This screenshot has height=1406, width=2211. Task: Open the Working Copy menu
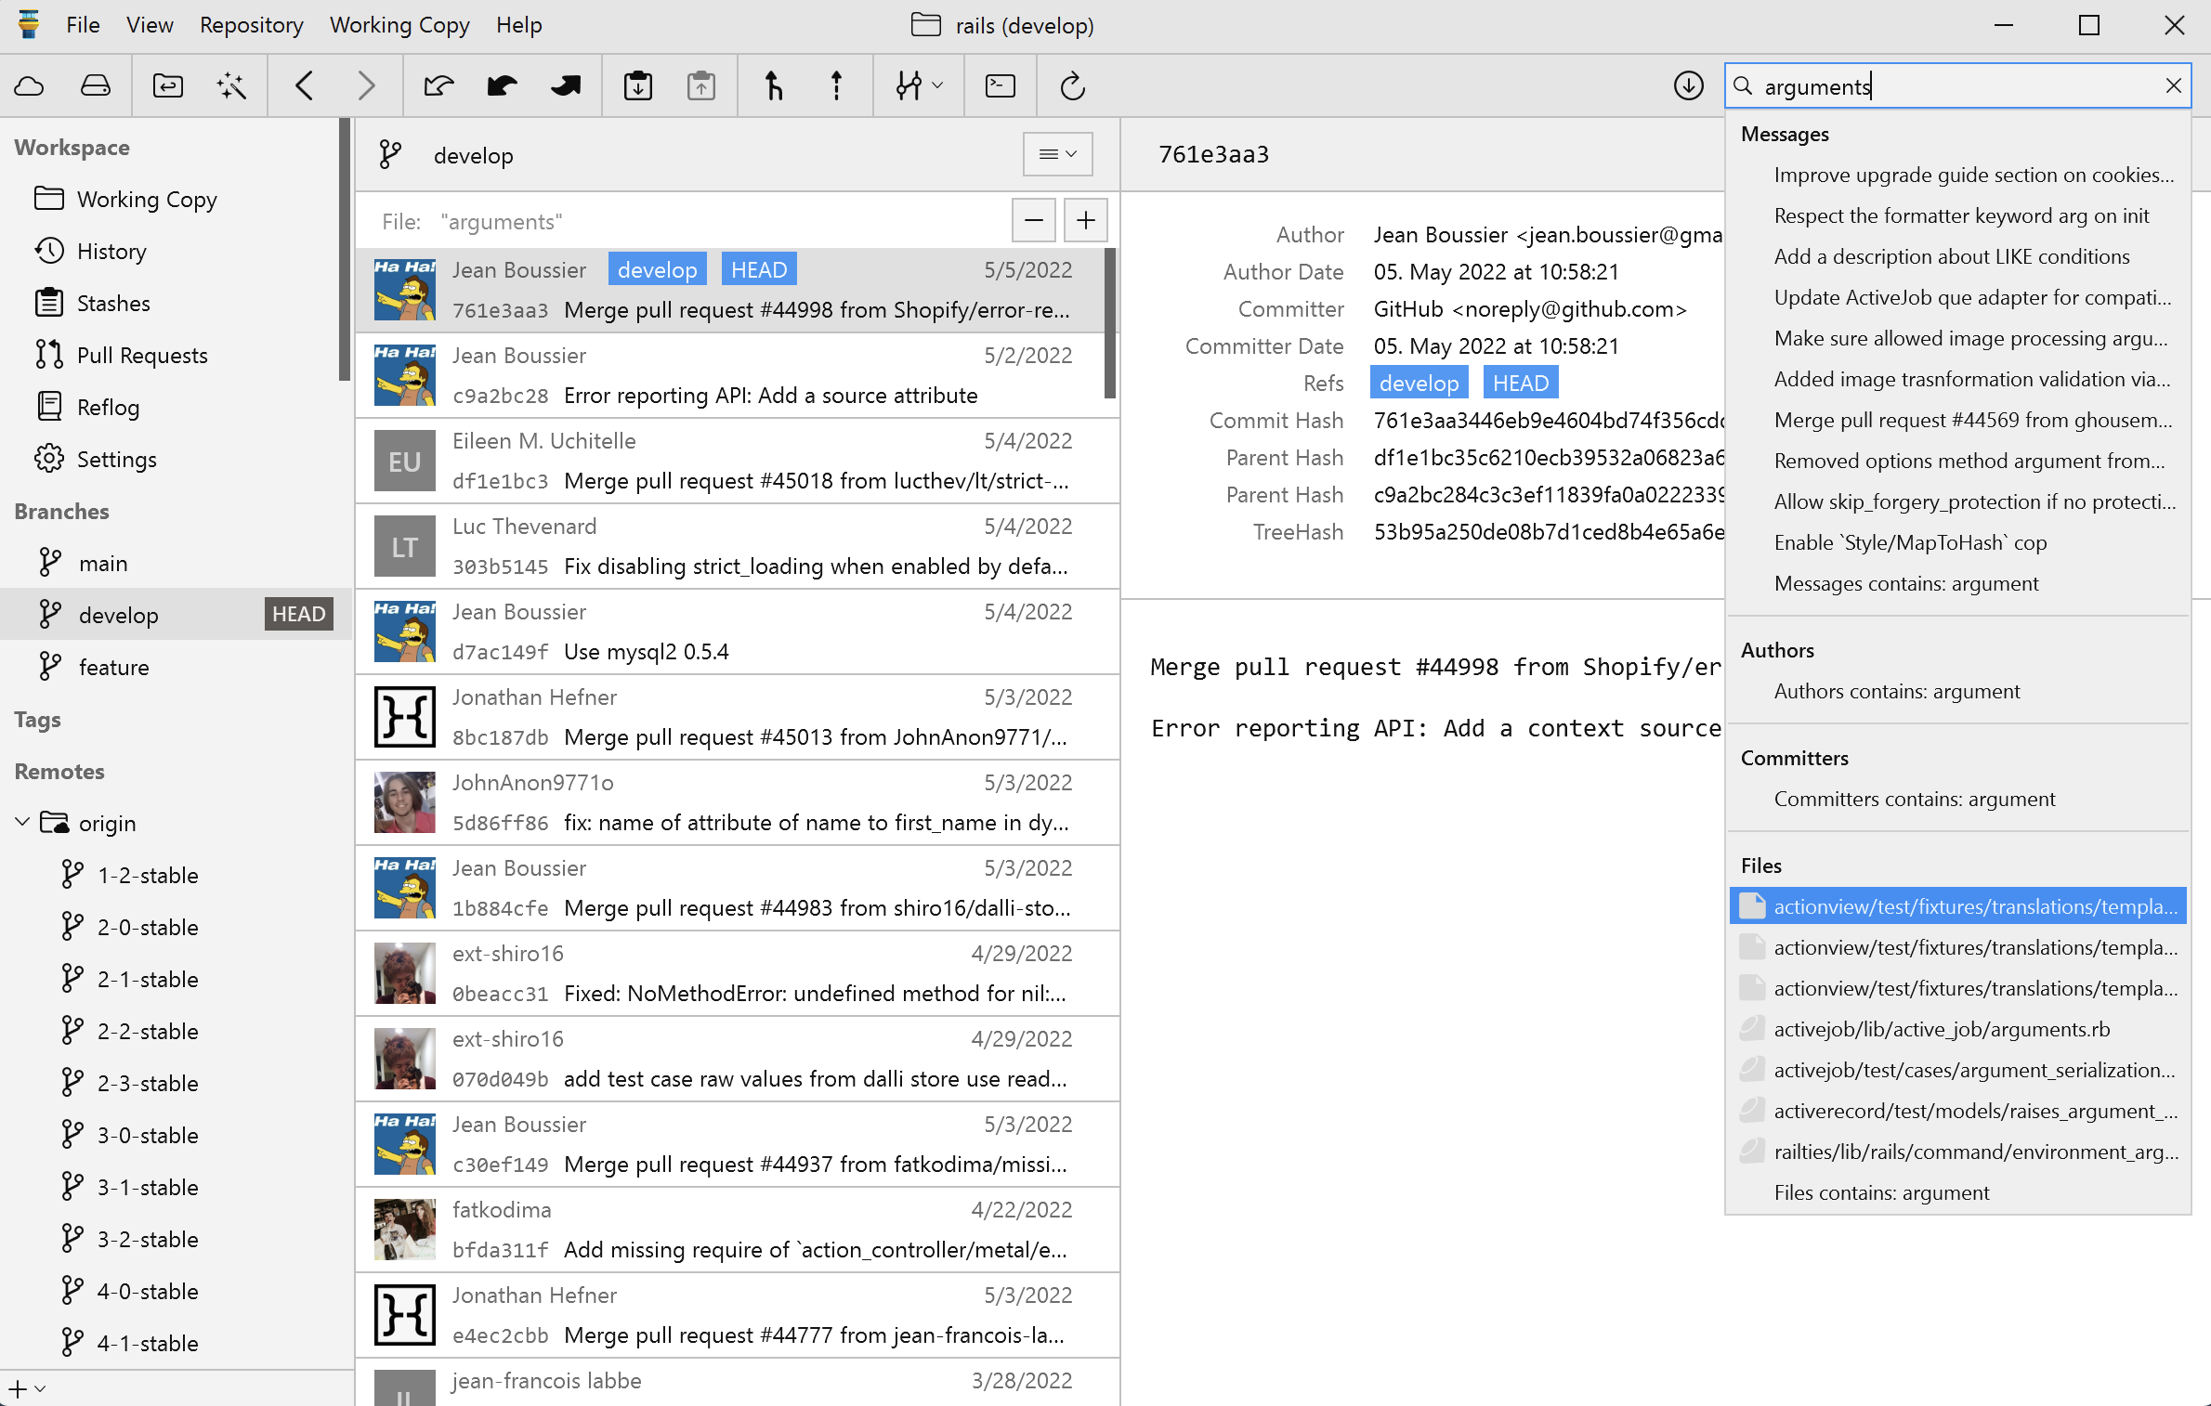point(399,25)
